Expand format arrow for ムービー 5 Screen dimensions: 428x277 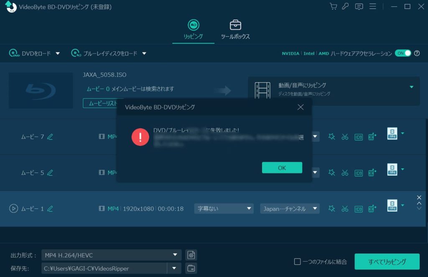click(x=403, y=169)
